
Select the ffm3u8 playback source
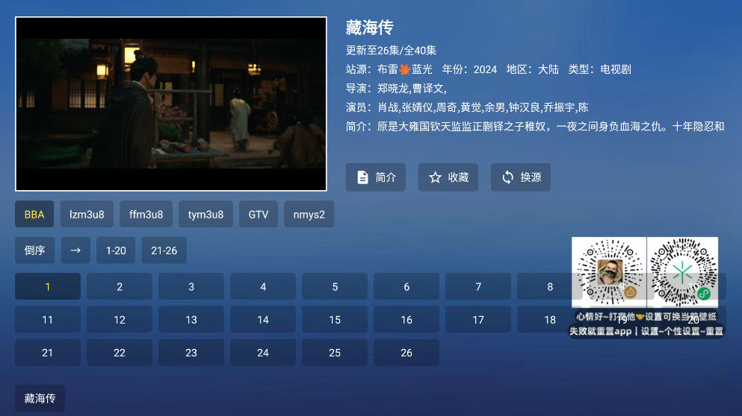146,215
